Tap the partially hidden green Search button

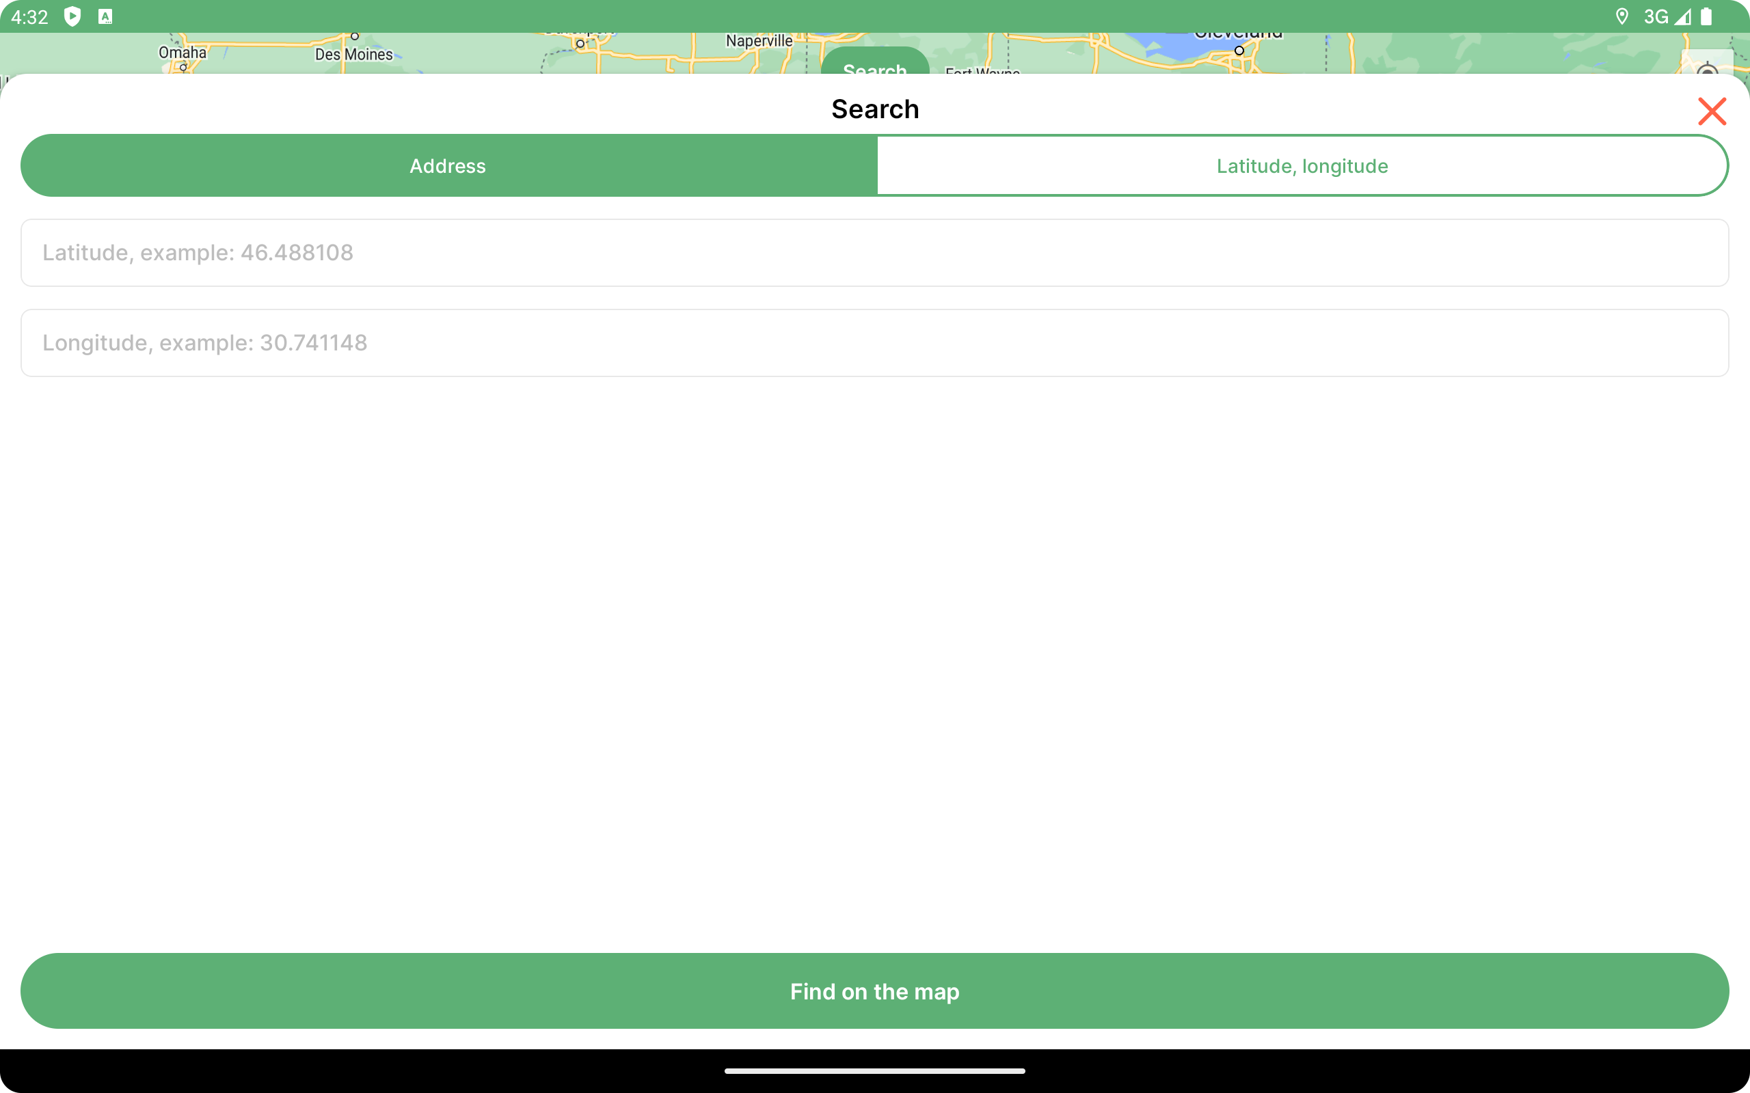click(x=874, y=63)
